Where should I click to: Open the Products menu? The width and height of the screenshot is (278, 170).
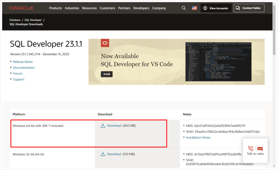pos(55,8)
